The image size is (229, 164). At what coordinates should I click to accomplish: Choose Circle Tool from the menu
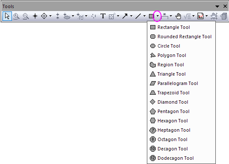181,46
